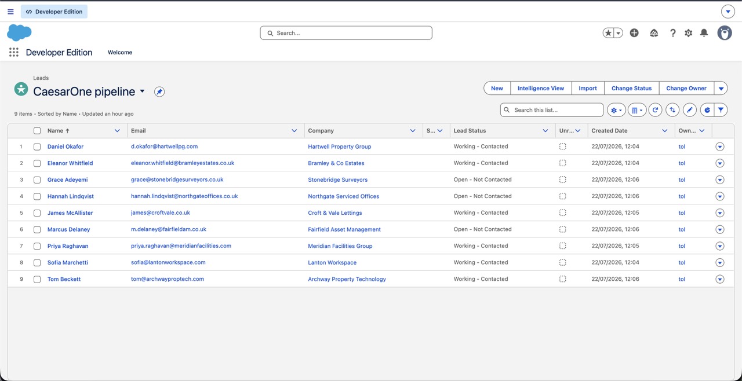742x381 pixels.
Task: Open the user profile avatar
Action: (725, 33)
